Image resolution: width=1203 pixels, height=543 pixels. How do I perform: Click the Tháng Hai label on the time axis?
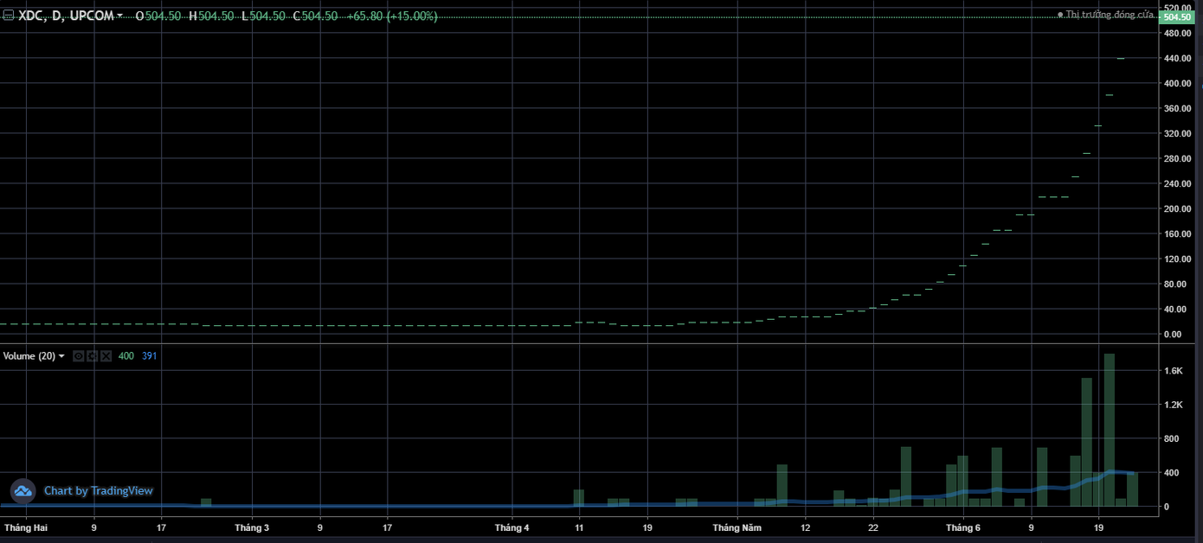tap(26, 527)
